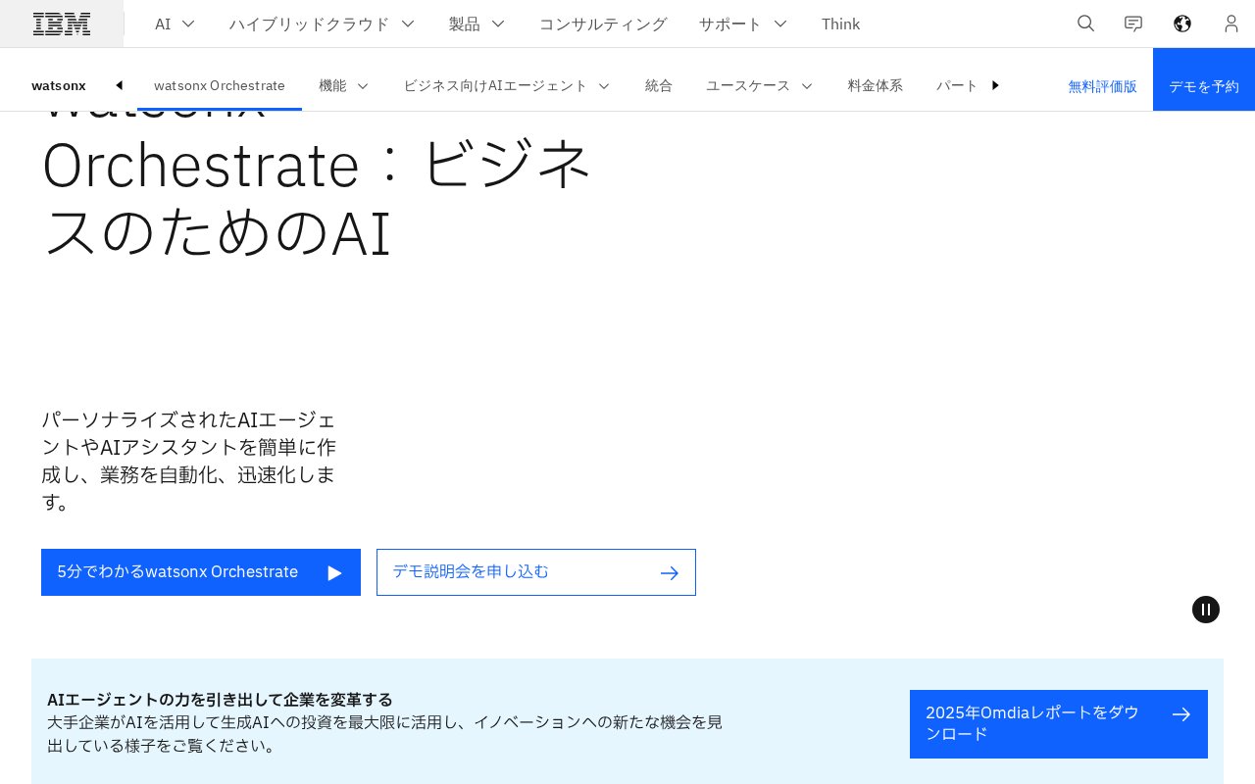
Task: Open the 料金体系 tab
Action: (876, 86)
